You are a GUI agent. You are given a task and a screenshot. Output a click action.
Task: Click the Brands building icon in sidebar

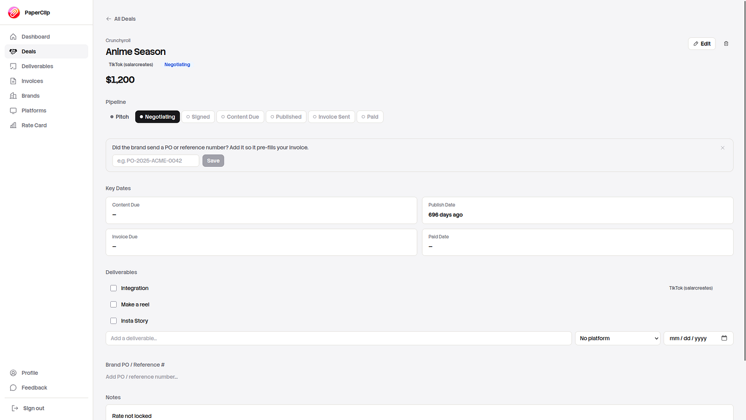click(13, 96)
